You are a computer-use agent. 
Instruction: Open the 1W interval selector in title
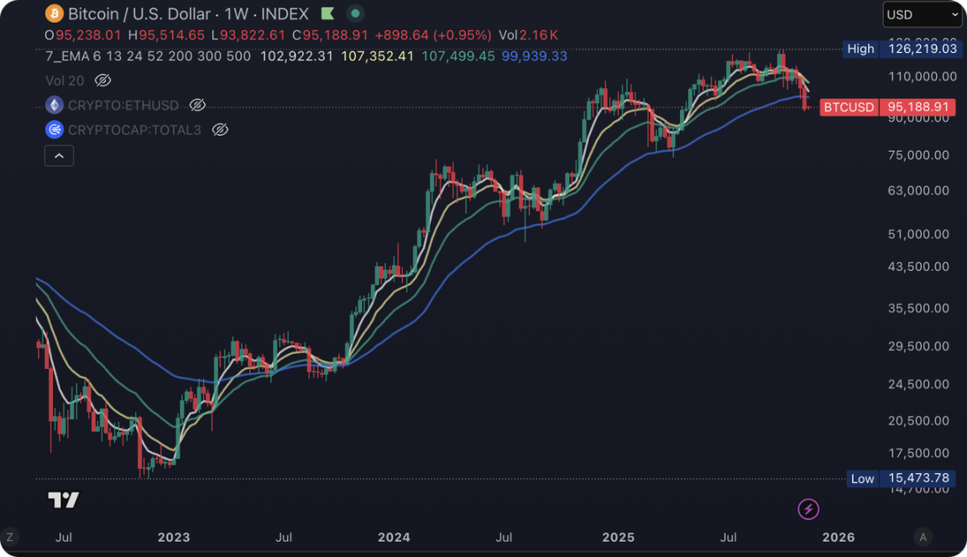click(x=239, y=14)
